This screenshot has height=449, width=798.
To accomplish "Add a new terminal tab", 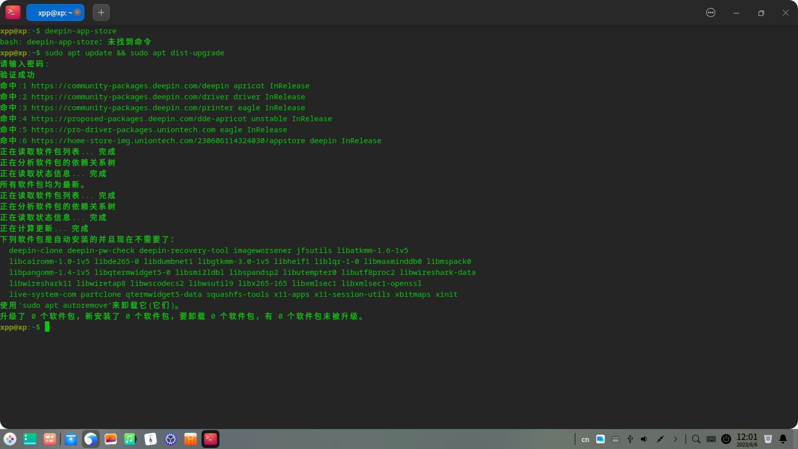I will [101, 12].
